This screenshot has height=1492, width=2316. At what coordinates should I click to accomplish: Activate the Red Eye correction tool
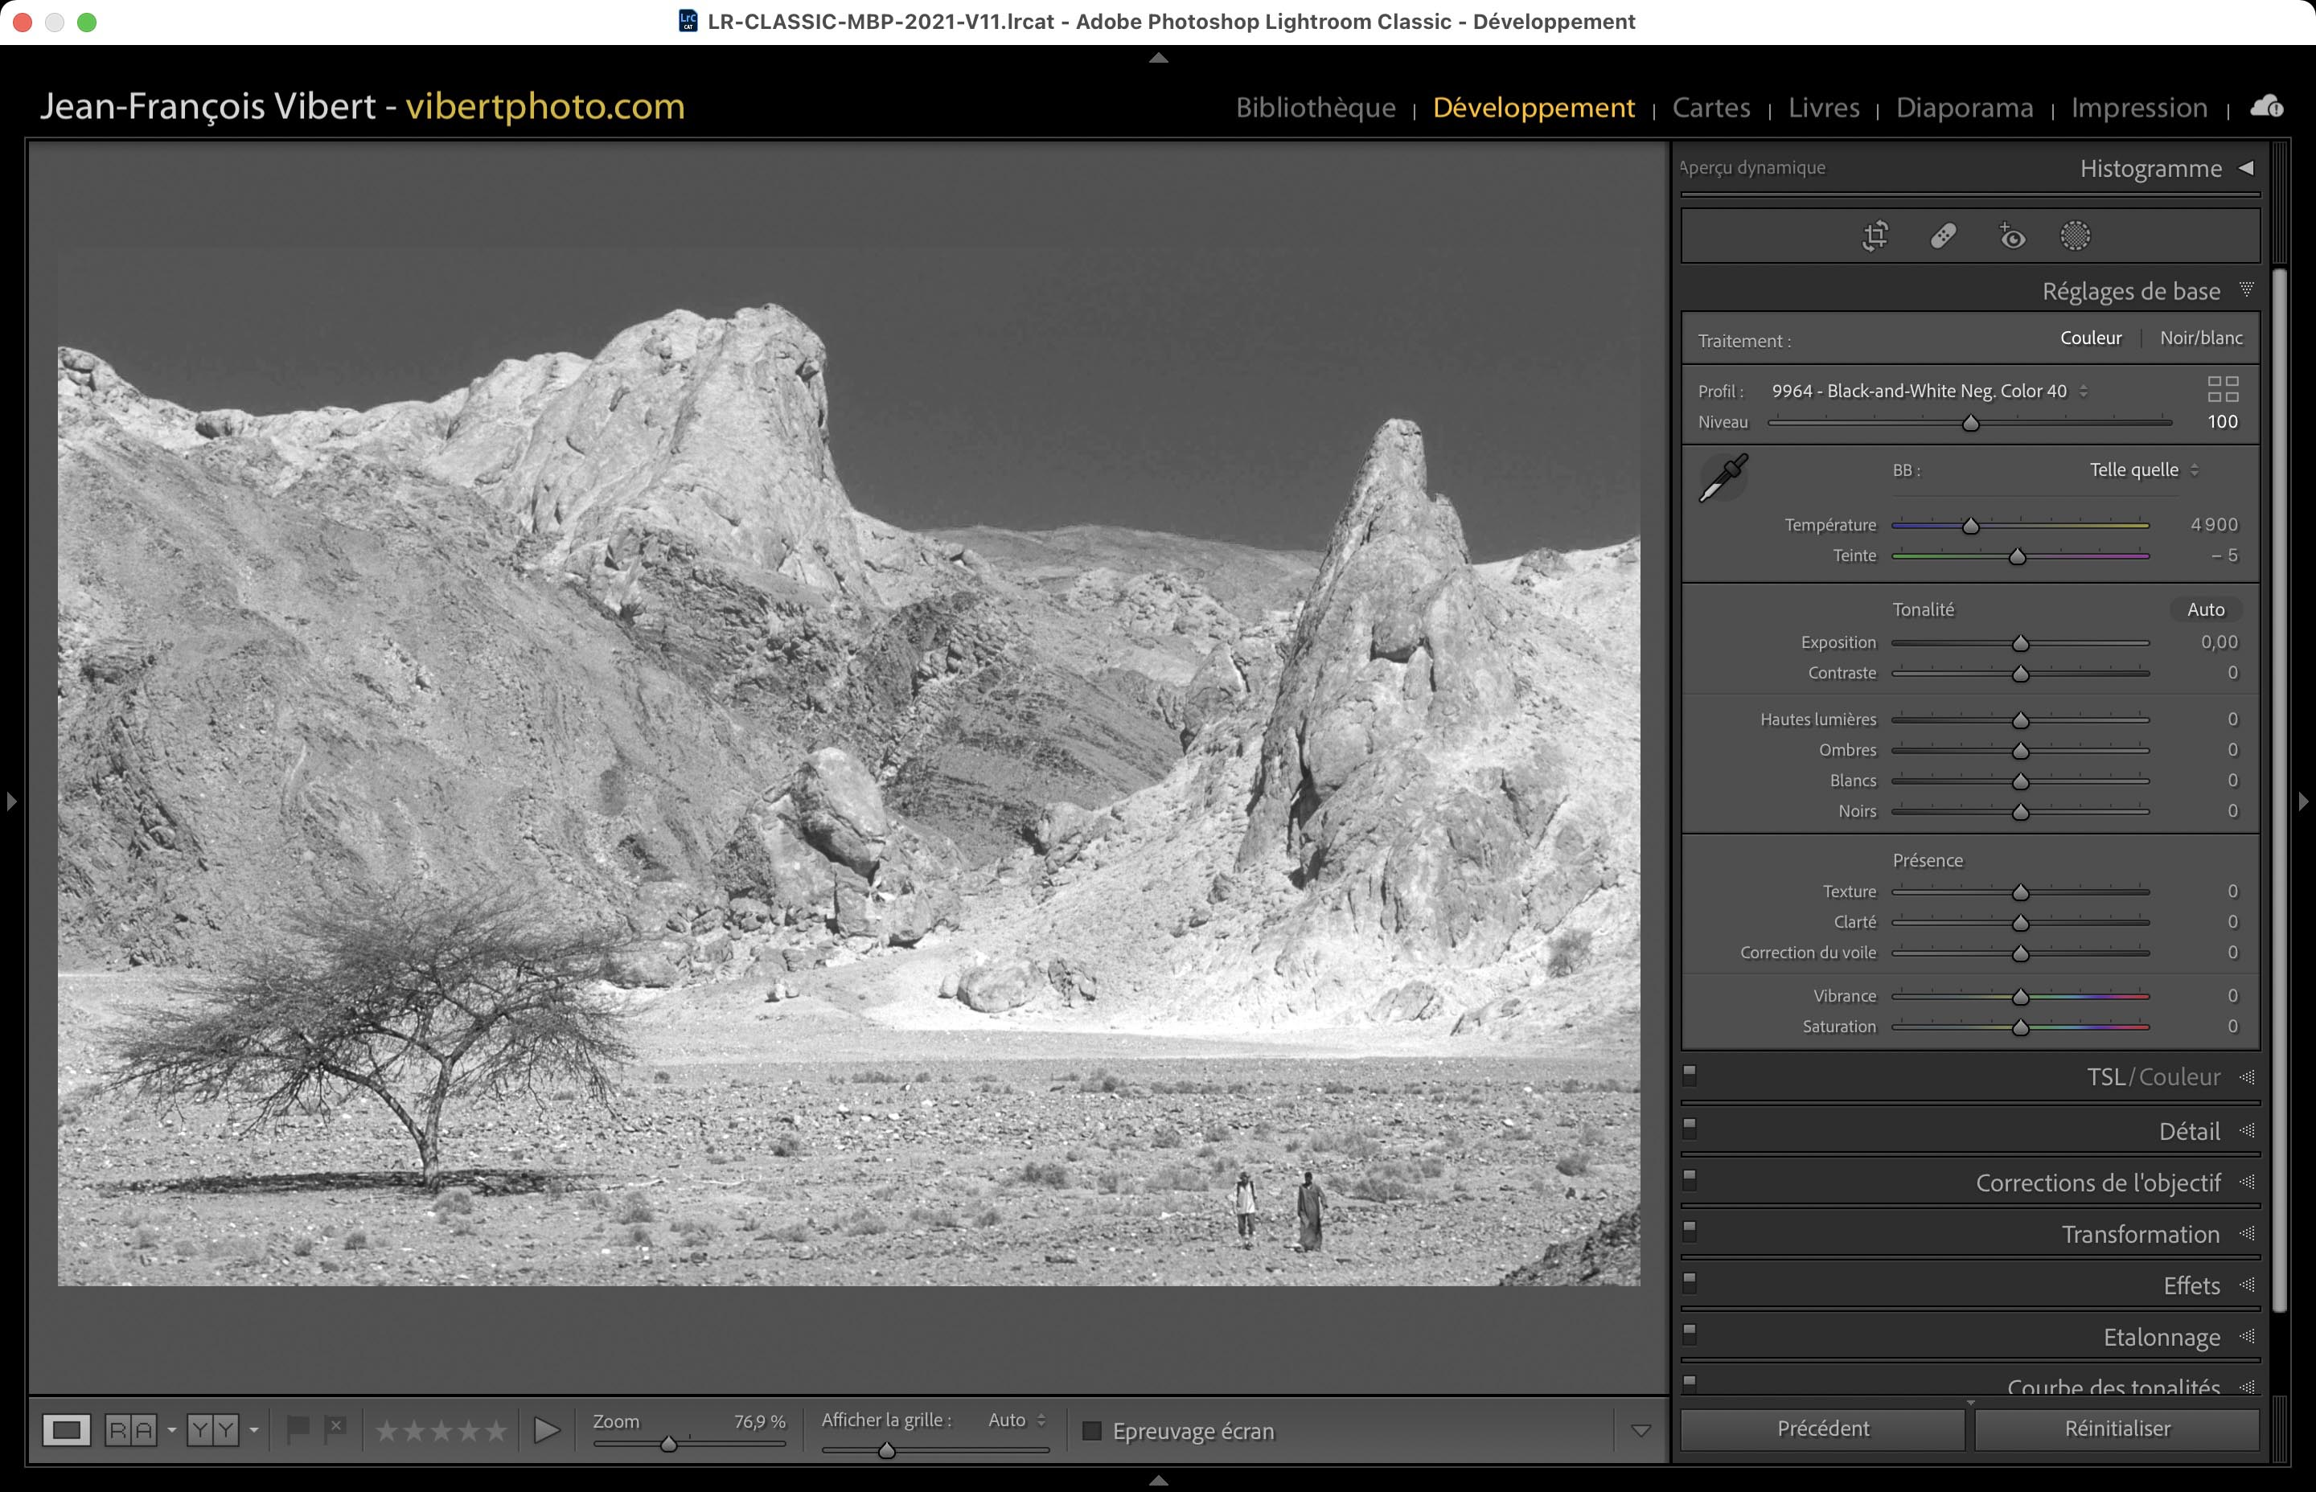[x=2012, y=236]
